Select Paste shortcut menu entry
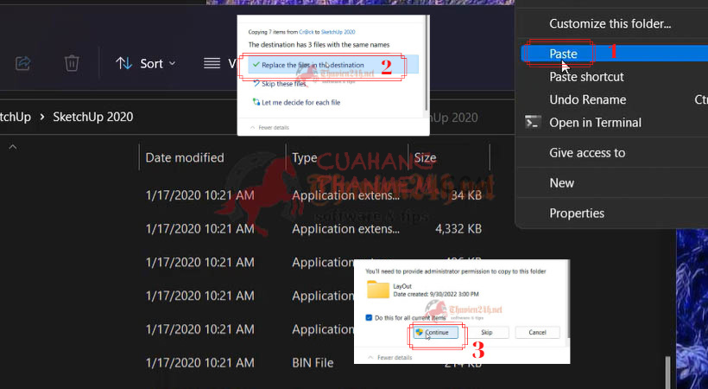The image size is (708, 389). click(x=586, y=76)
